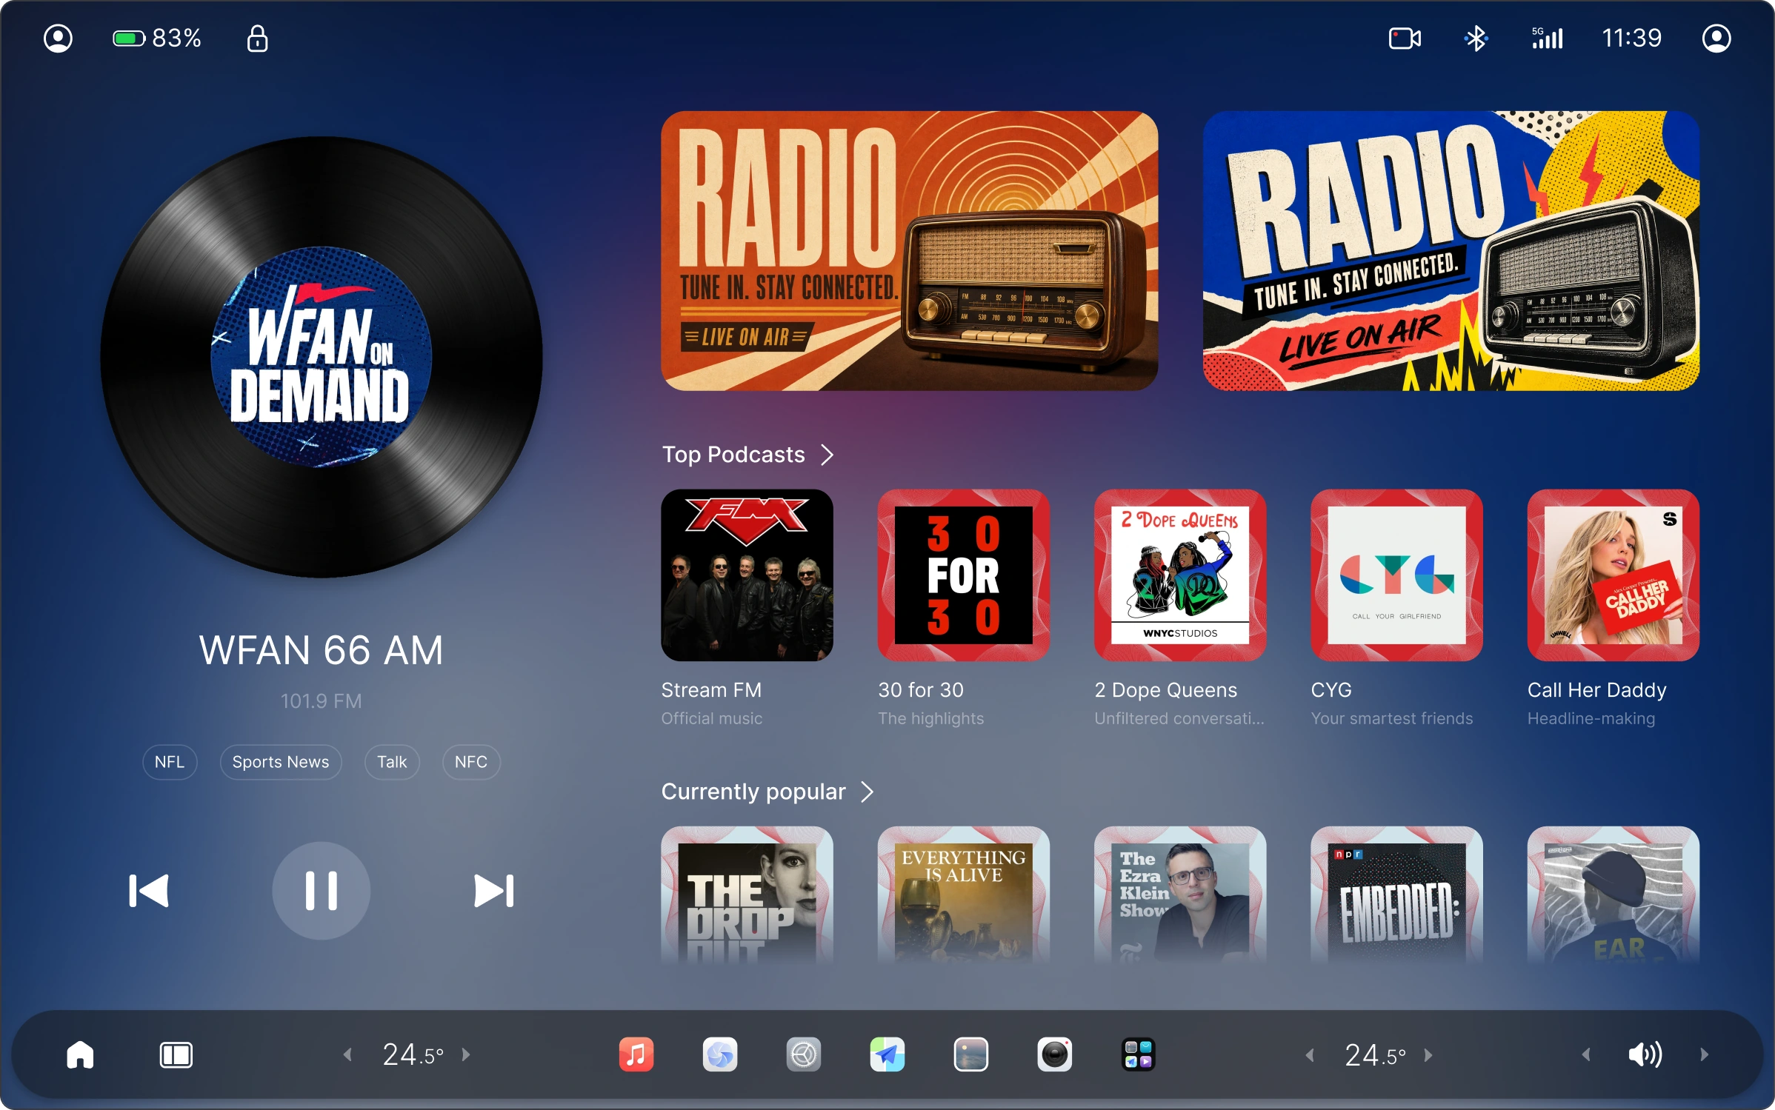Viewport: 1775px width, 1110px height.
Task: Click the volume speaker icon
Action: [x=1645, y=1054]
